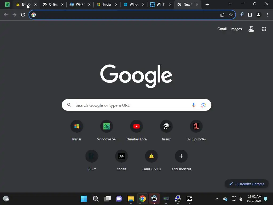This screenshot has height=205, width=273.
Task: Search by image with Google Lens icon
Action: click(x=203, y=105)
